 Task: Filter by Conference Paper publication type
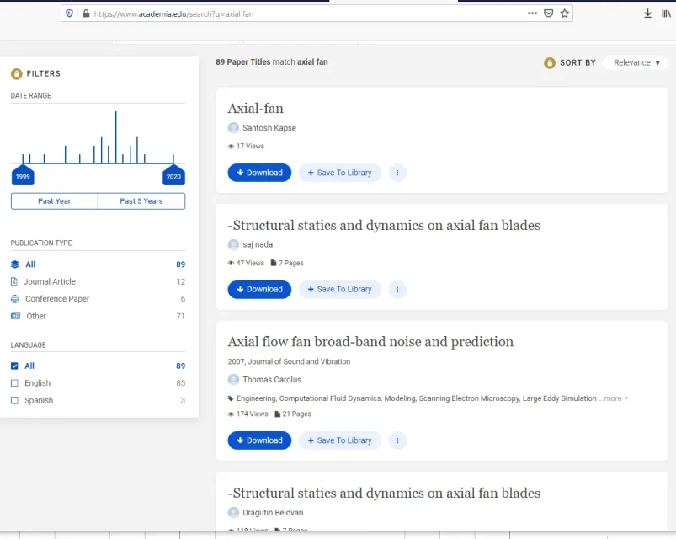point(56,299)
